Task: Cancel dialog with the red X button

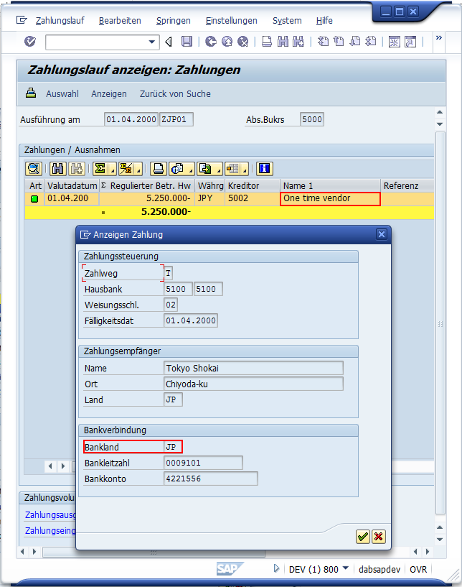Action: tap(378, 537)
